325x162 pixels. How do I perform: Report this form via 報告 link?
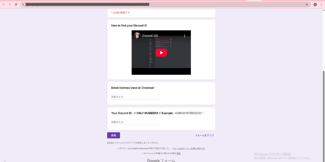click(x=179, y=153)
